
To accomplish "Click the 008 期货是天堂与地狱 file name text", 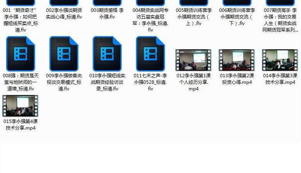I will click(20, 82).
